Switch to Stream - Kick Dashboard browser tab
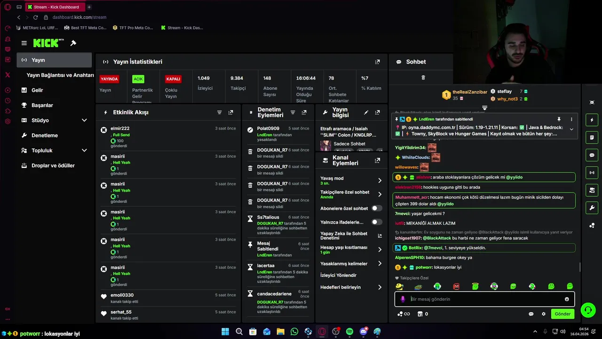Screen dimensions: 602x339 55,7
